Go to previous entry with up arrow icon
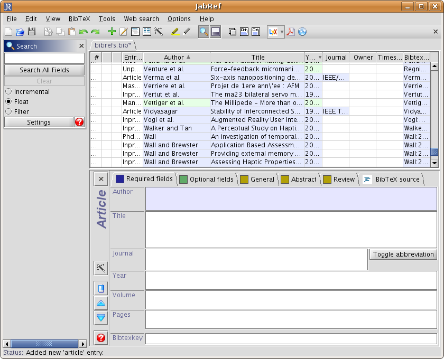444x359 pixels. tap(101, 303)
